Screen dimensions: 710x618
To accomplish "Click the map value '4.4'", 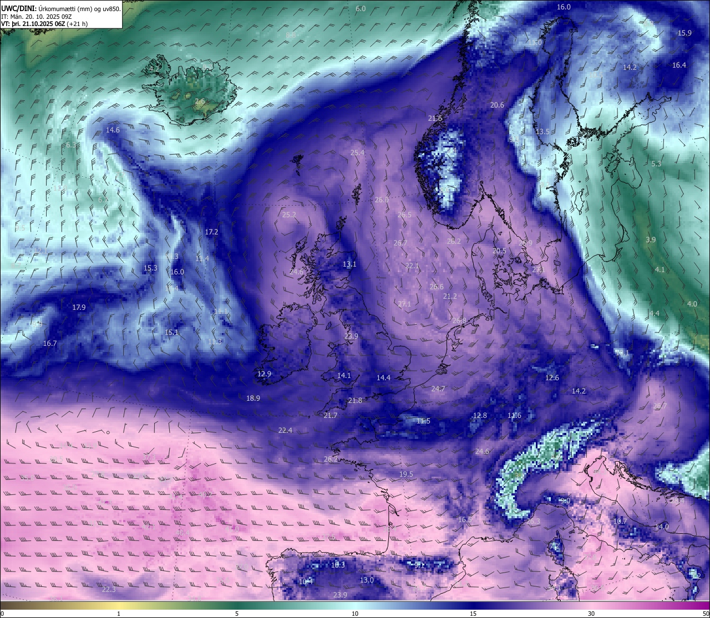I will [x=654, y=314].
